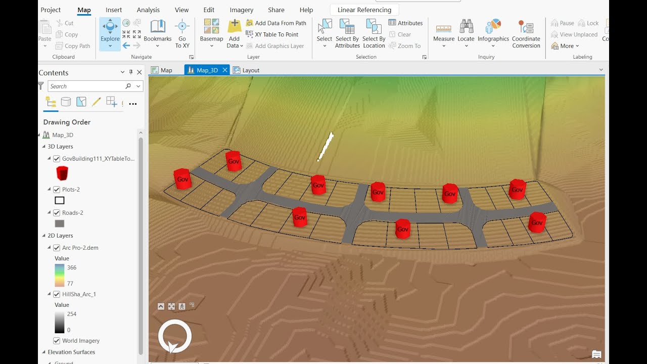Click List By Data Source icon
The height and width of the screenshot is (364, 647).
coord(66,102)
